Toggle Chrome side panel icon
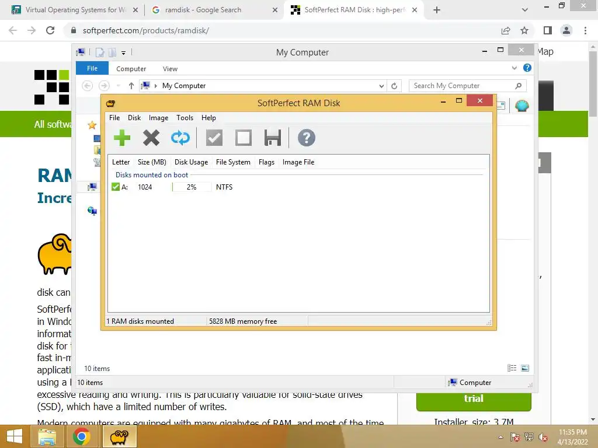The height and width of the screenshot is (448, 598). pos(548,30)
